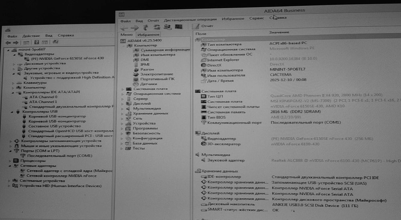Expand the Хранение данных tree node
401x220 pixels.
point(122,114)
